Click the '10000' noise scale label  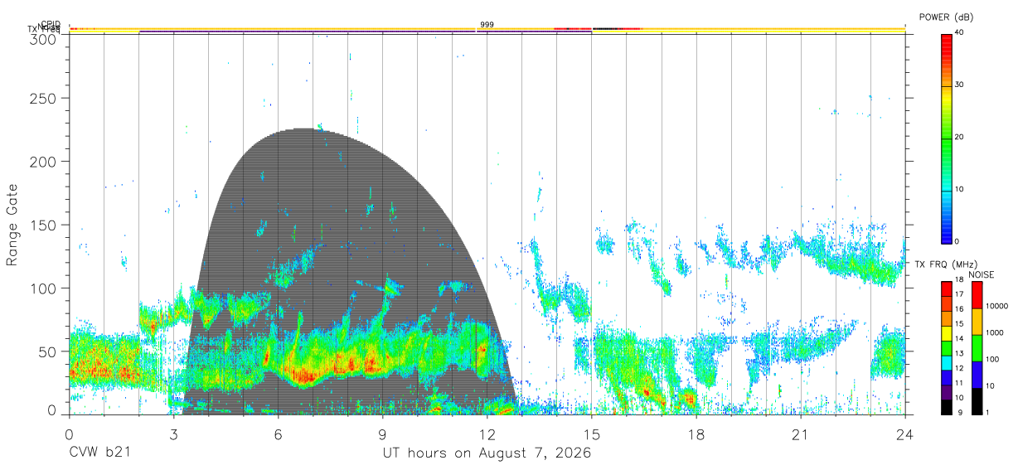pos(997,307)
